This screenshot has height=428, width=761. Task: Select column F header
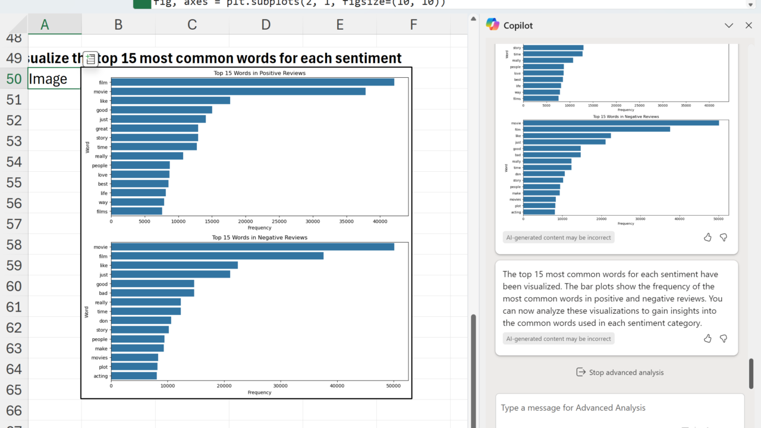click(x=413, y=24)
